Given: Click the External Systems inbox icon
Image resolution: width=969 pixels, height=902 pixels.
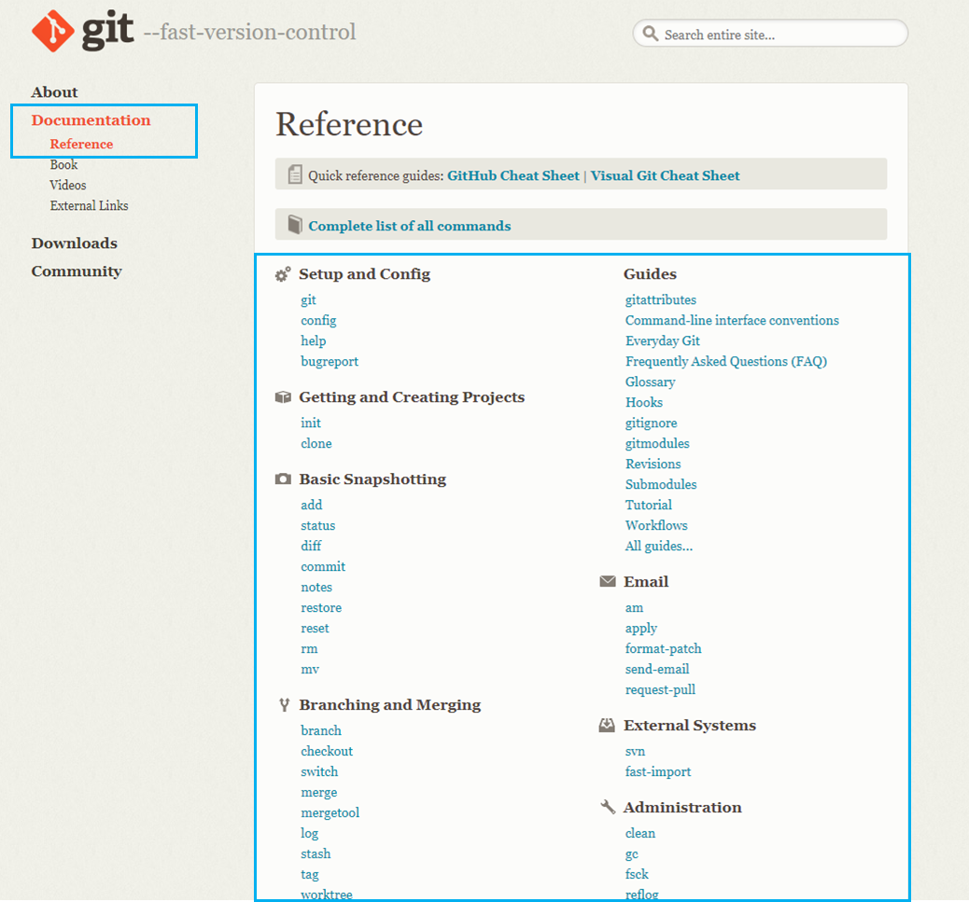Looking at the screenshot, I should [607, 726].
